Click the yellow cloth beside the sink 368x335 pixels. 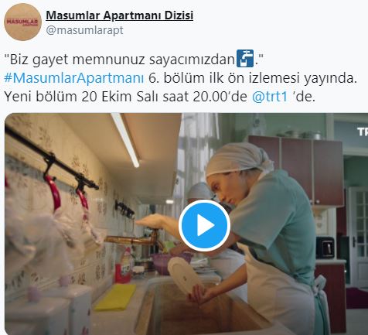click(115, 297)
